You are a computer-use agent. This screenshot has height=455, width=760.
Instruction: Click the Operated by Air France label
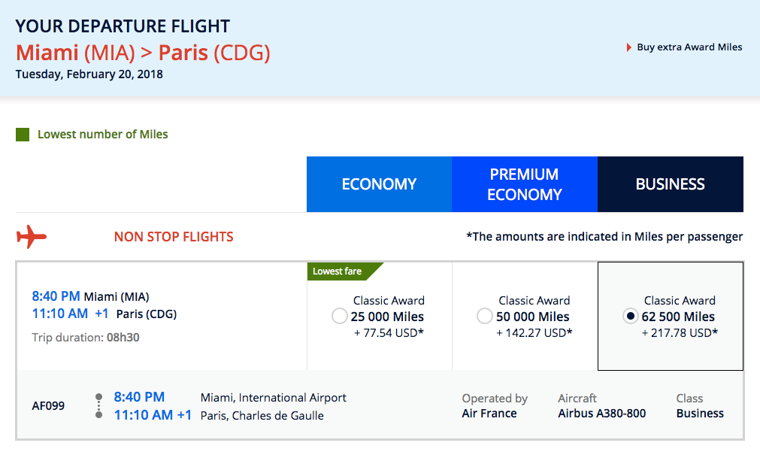495,405
